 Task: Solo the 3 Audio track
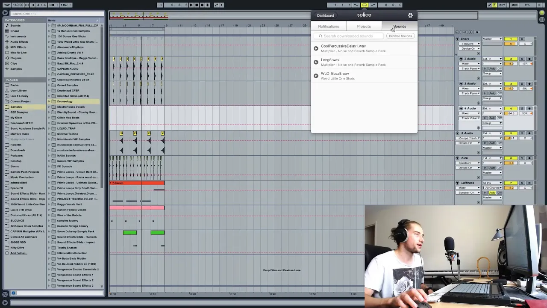521,83
